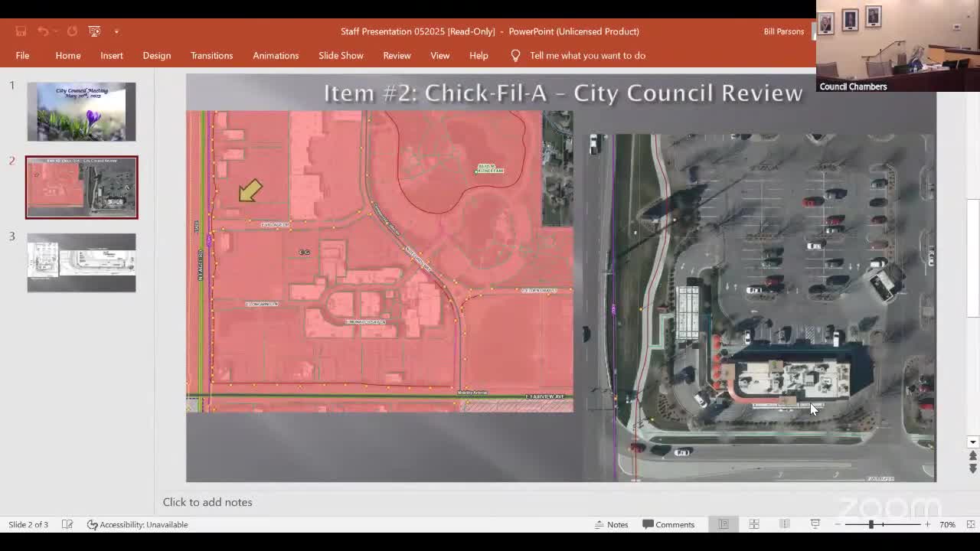This screenshot has height=551, width=980.
Task: Click 'Click to add notes' area
Action: click(x=207, y=502)
